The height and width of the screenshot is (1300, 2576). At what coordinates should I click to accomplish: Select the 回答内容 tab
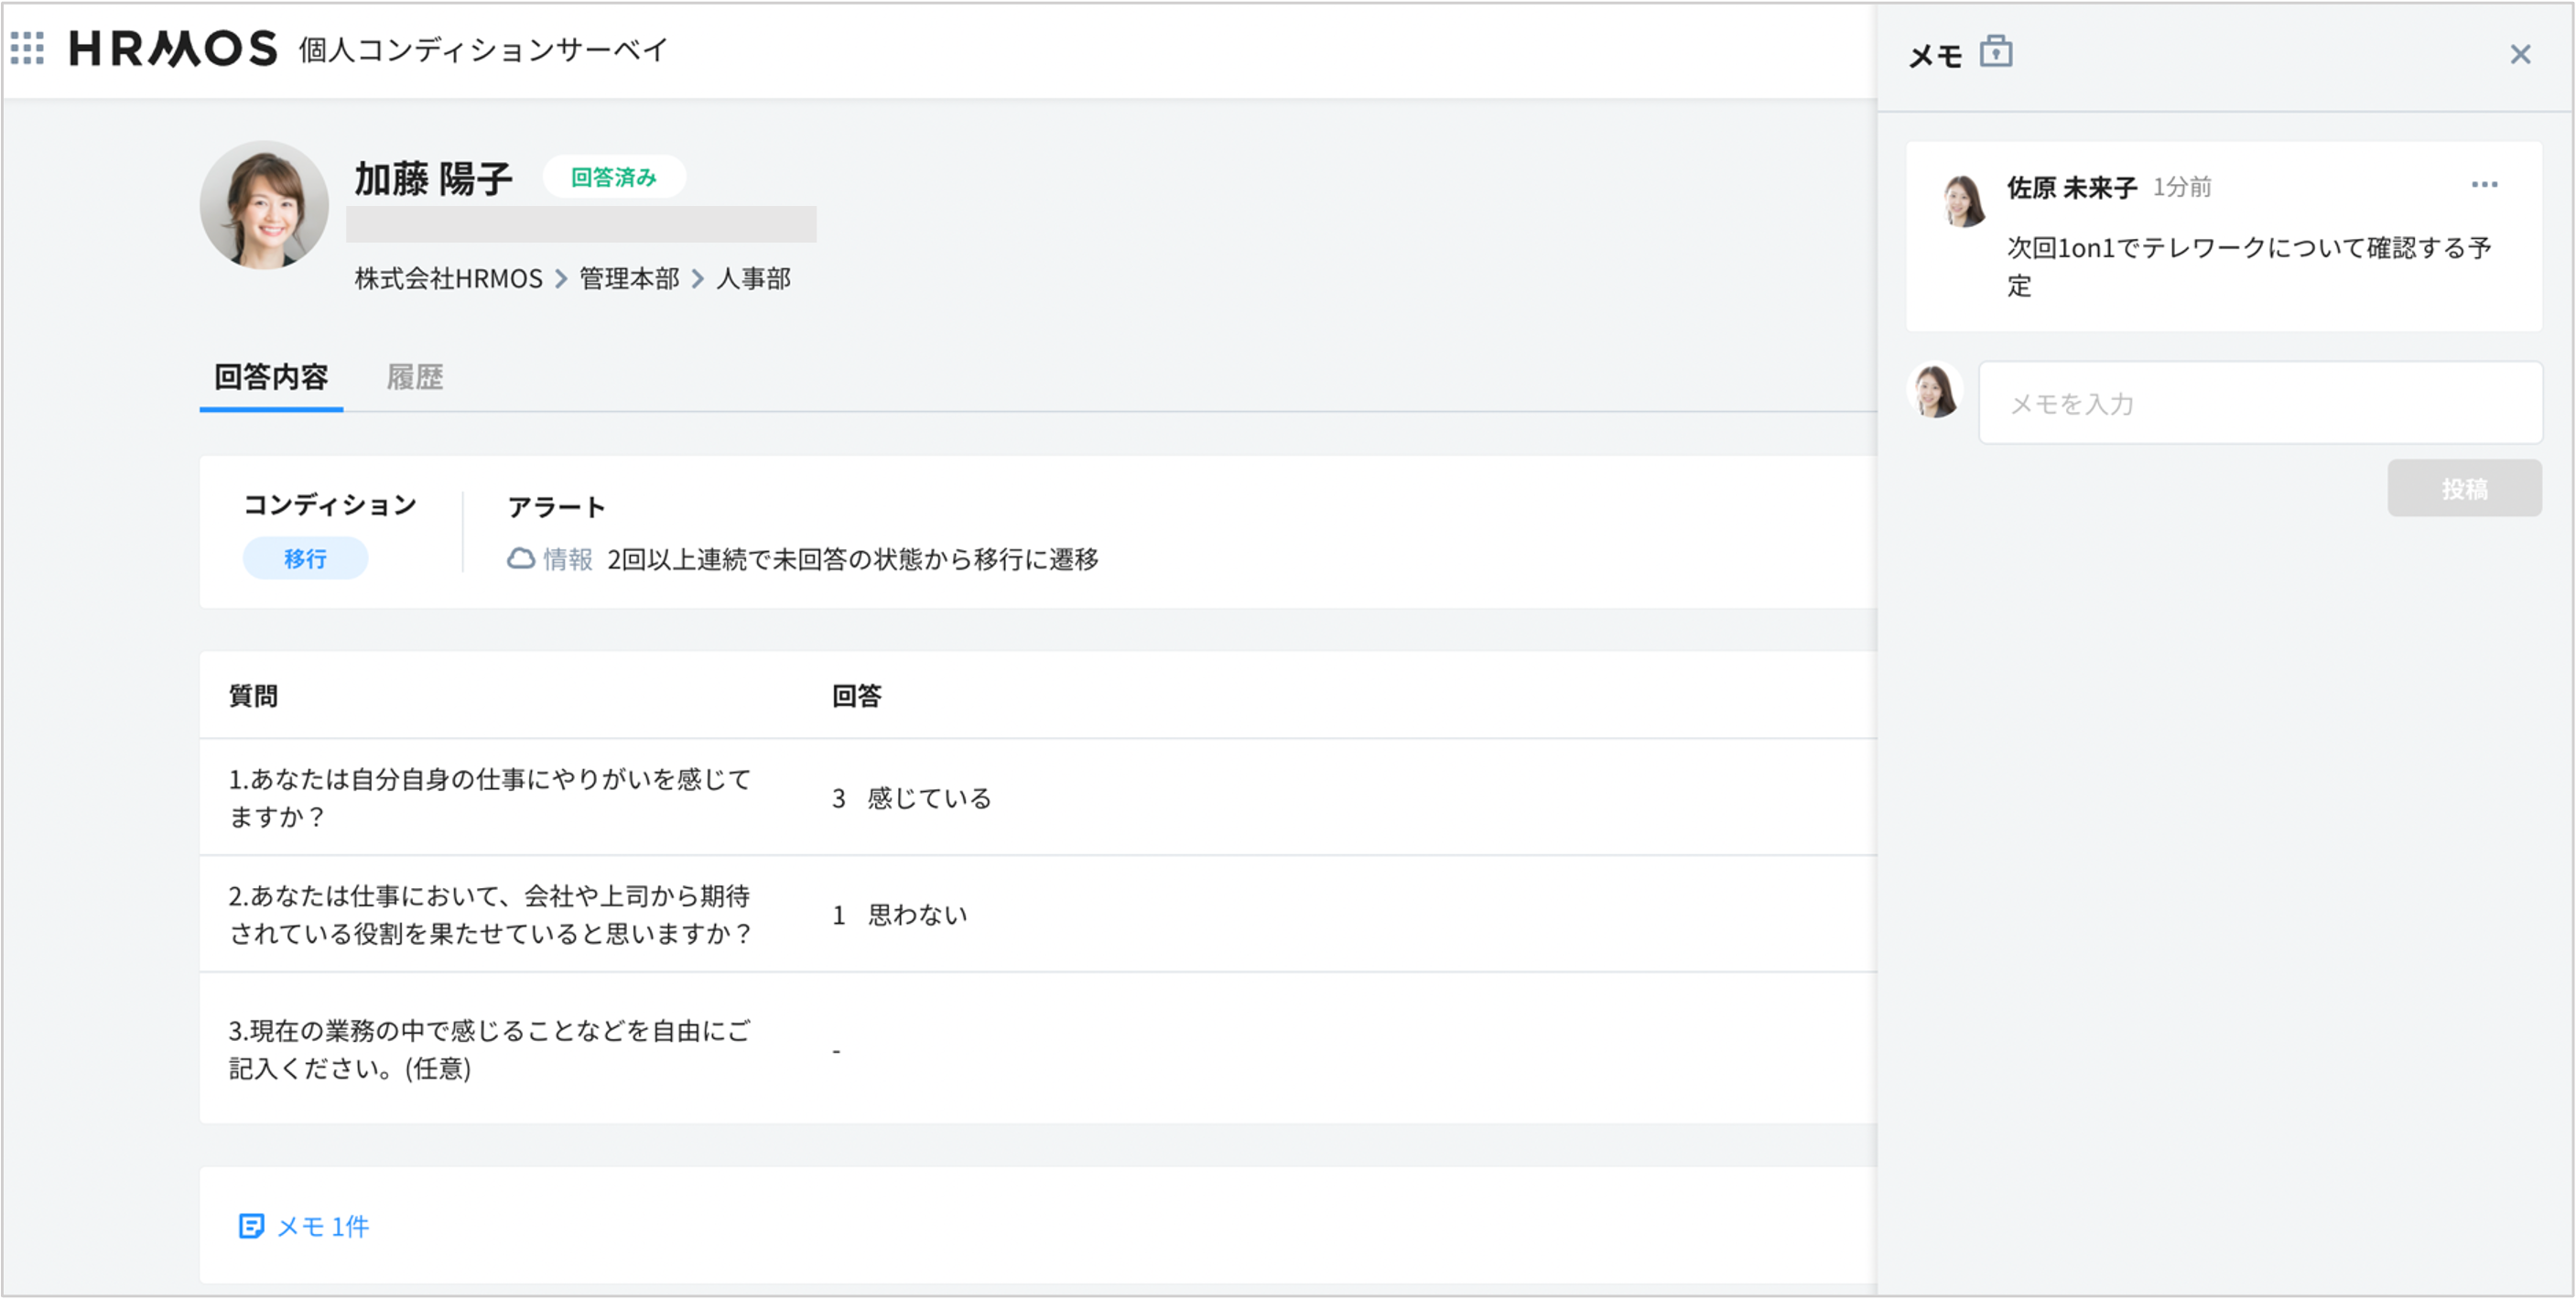coord(271,377)
